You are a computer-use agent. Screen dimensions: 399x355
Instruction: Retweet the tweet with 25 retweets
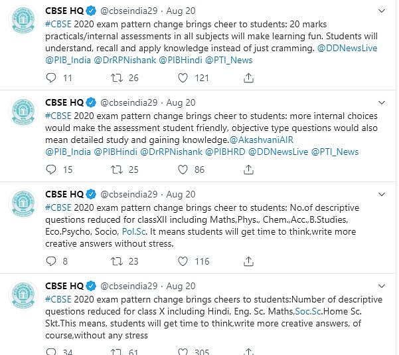tap(117, 170)
